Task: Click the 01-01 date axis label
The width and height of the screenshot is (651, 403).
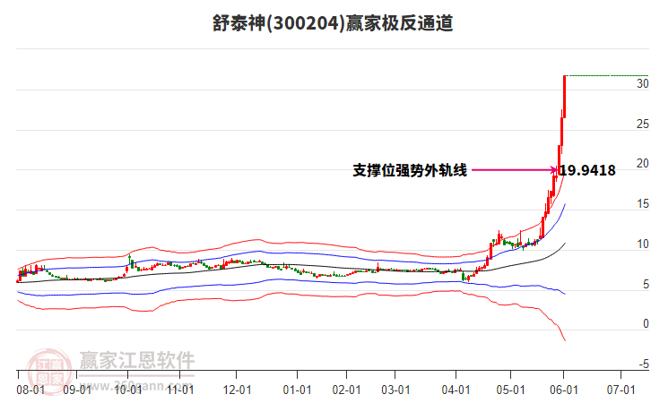Action: (298, 390)
